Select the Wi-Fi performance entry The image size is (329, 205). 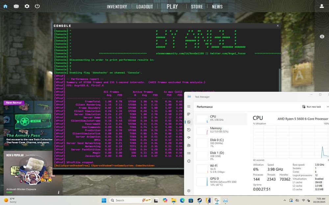[221, 169]
